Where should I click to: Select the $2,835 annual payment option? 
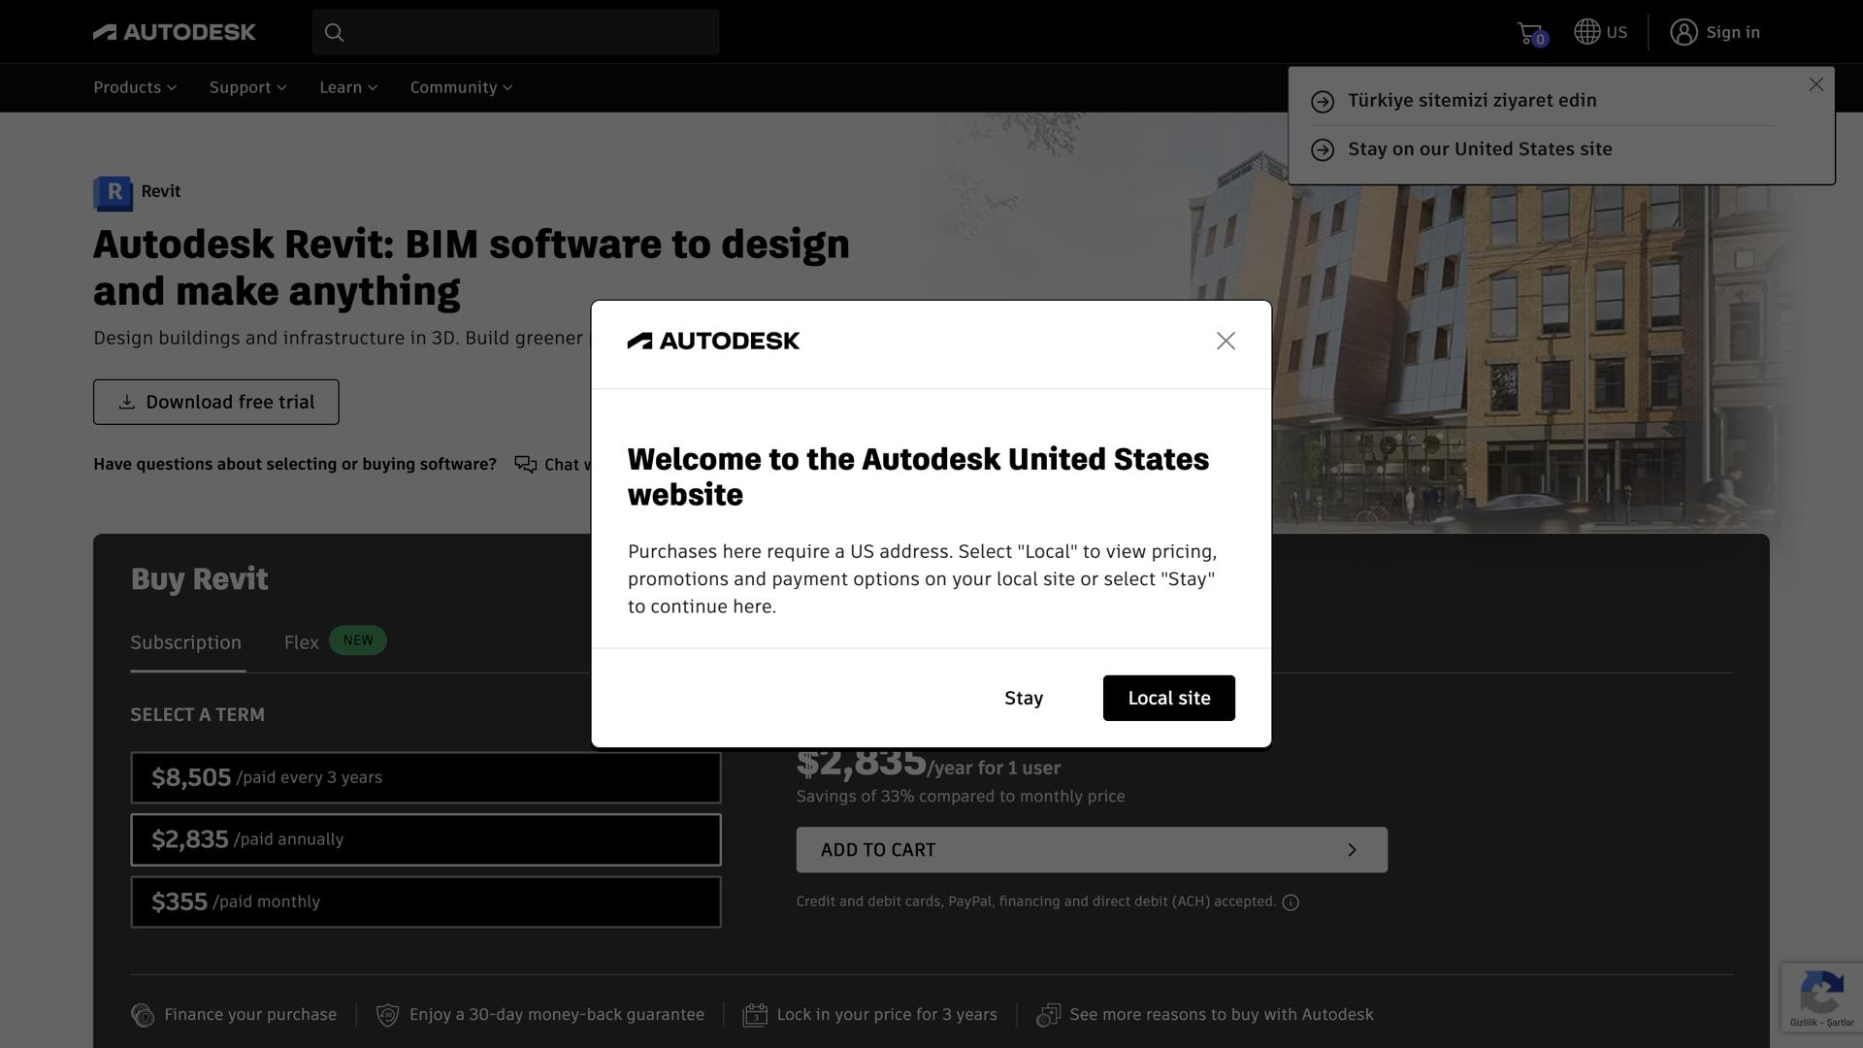click(425, 838)
